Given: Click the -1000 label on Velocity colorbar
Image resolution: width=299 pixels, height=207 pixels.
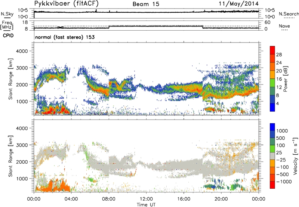Looking at the screenshot, I should click(284, 182).
